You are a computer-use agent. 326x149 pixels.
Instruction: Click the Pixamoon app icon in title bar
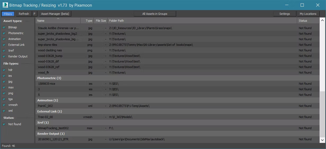coord(5,5)
